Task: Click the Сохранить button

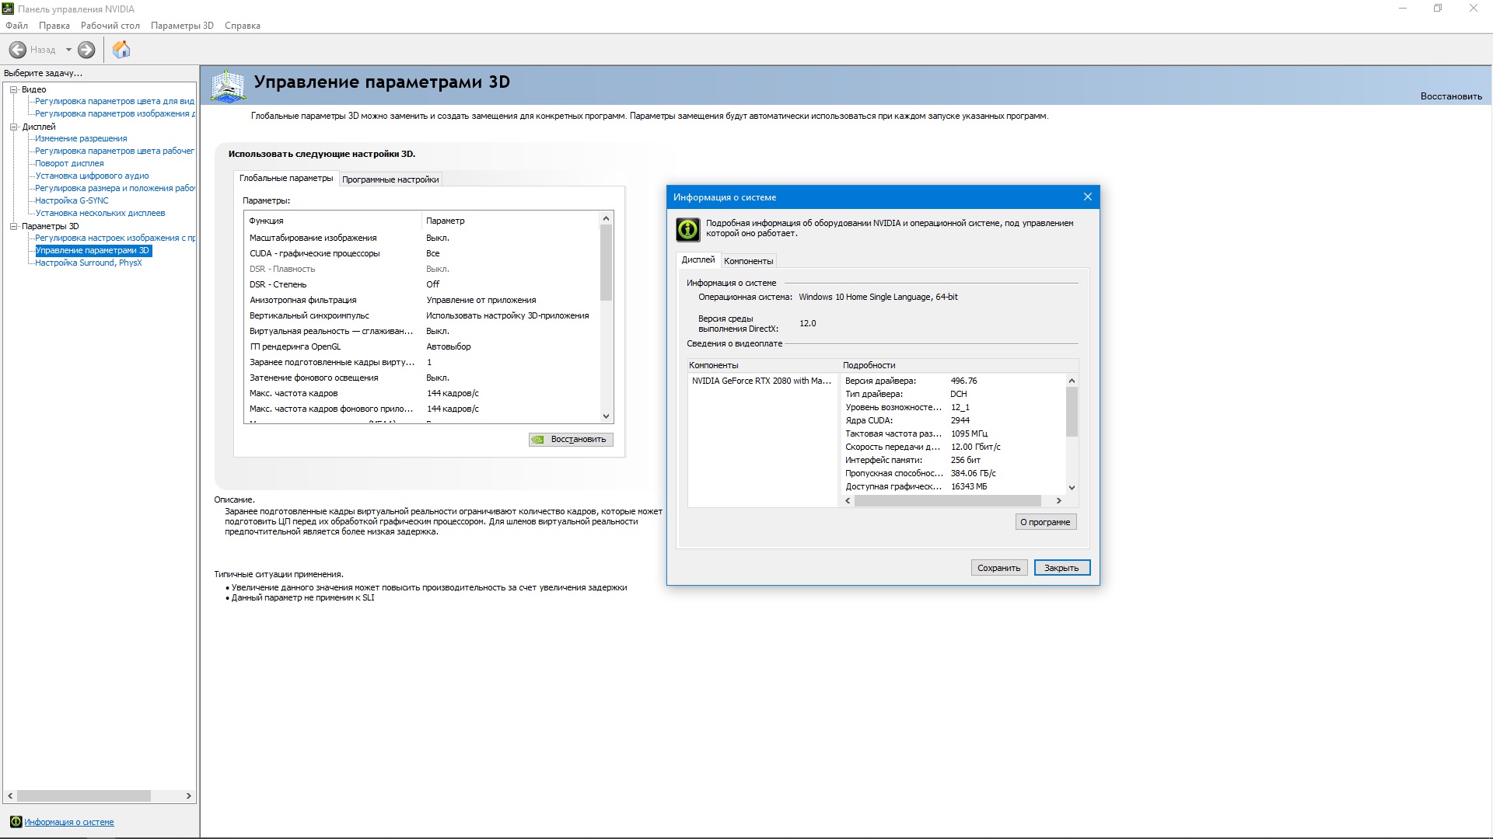Action: coord(998,568)
